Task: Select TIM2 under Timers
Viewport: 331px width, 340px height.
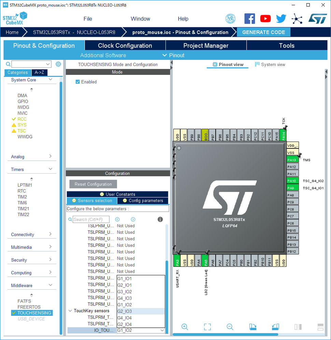Action: (x=22, y=197)
